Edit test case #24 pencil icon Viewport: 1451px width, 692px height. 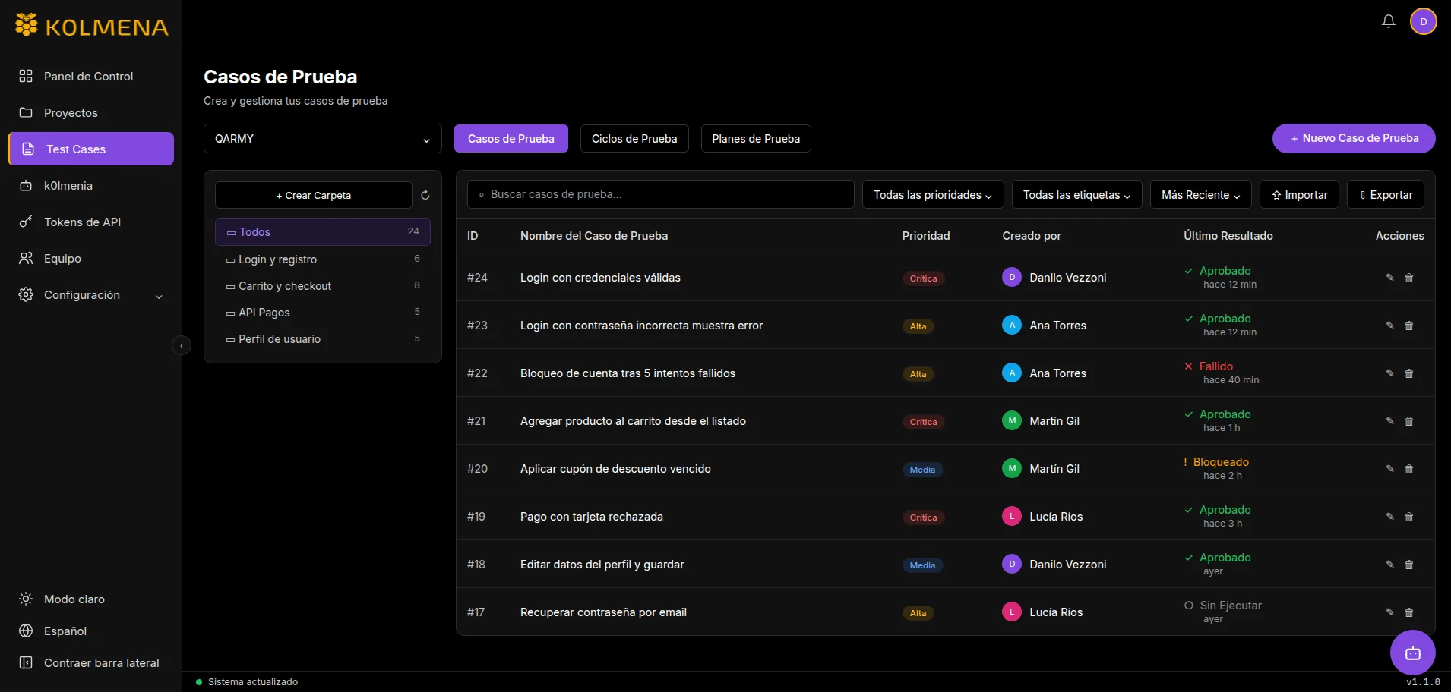click(1389, 278)
